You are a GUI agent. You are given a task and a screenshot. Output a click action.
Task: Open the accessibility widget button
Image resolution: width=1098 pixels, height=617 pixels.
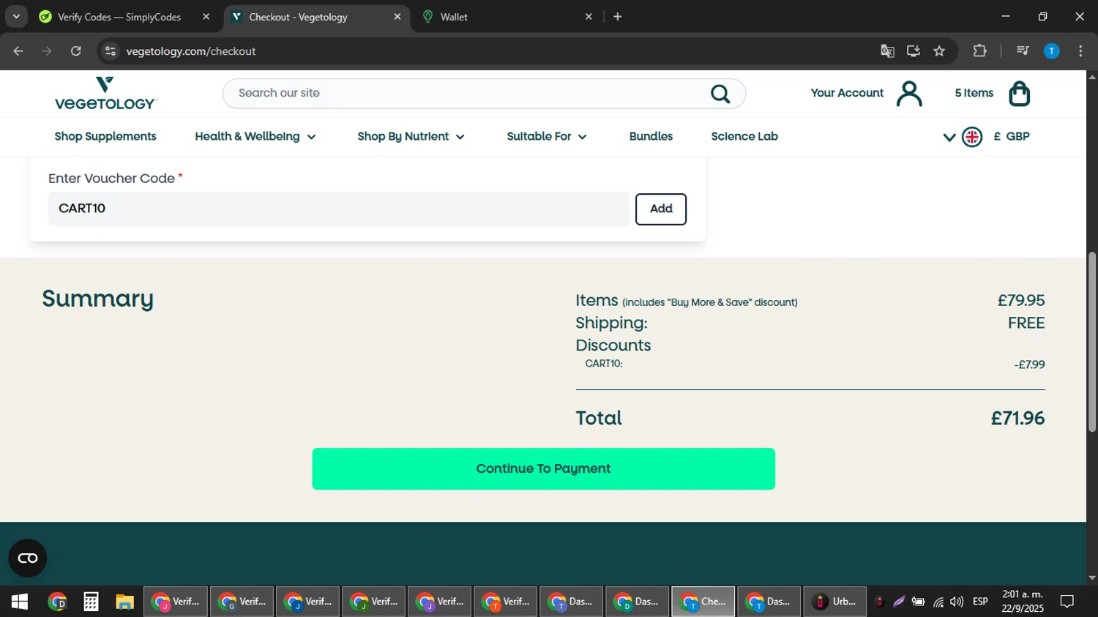28,558
